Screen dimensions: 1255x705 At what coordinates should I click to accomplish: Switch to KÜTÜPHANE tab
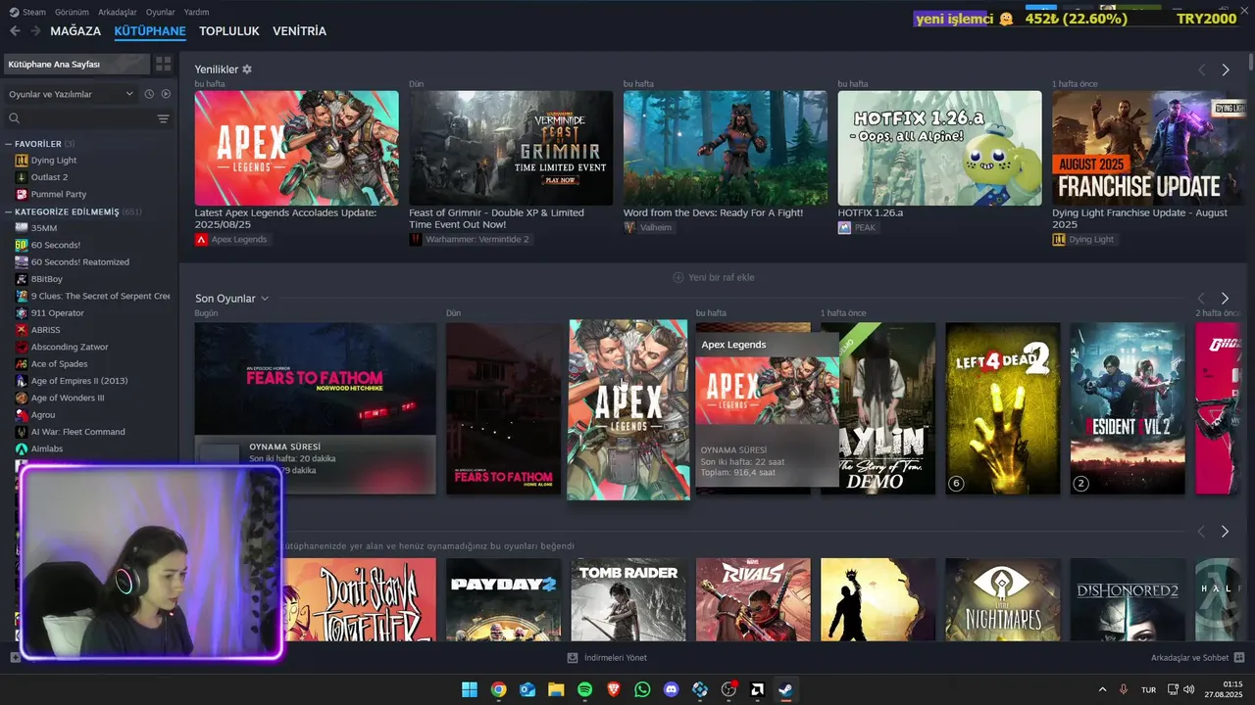pyautogui.click(x=150, y=31)
